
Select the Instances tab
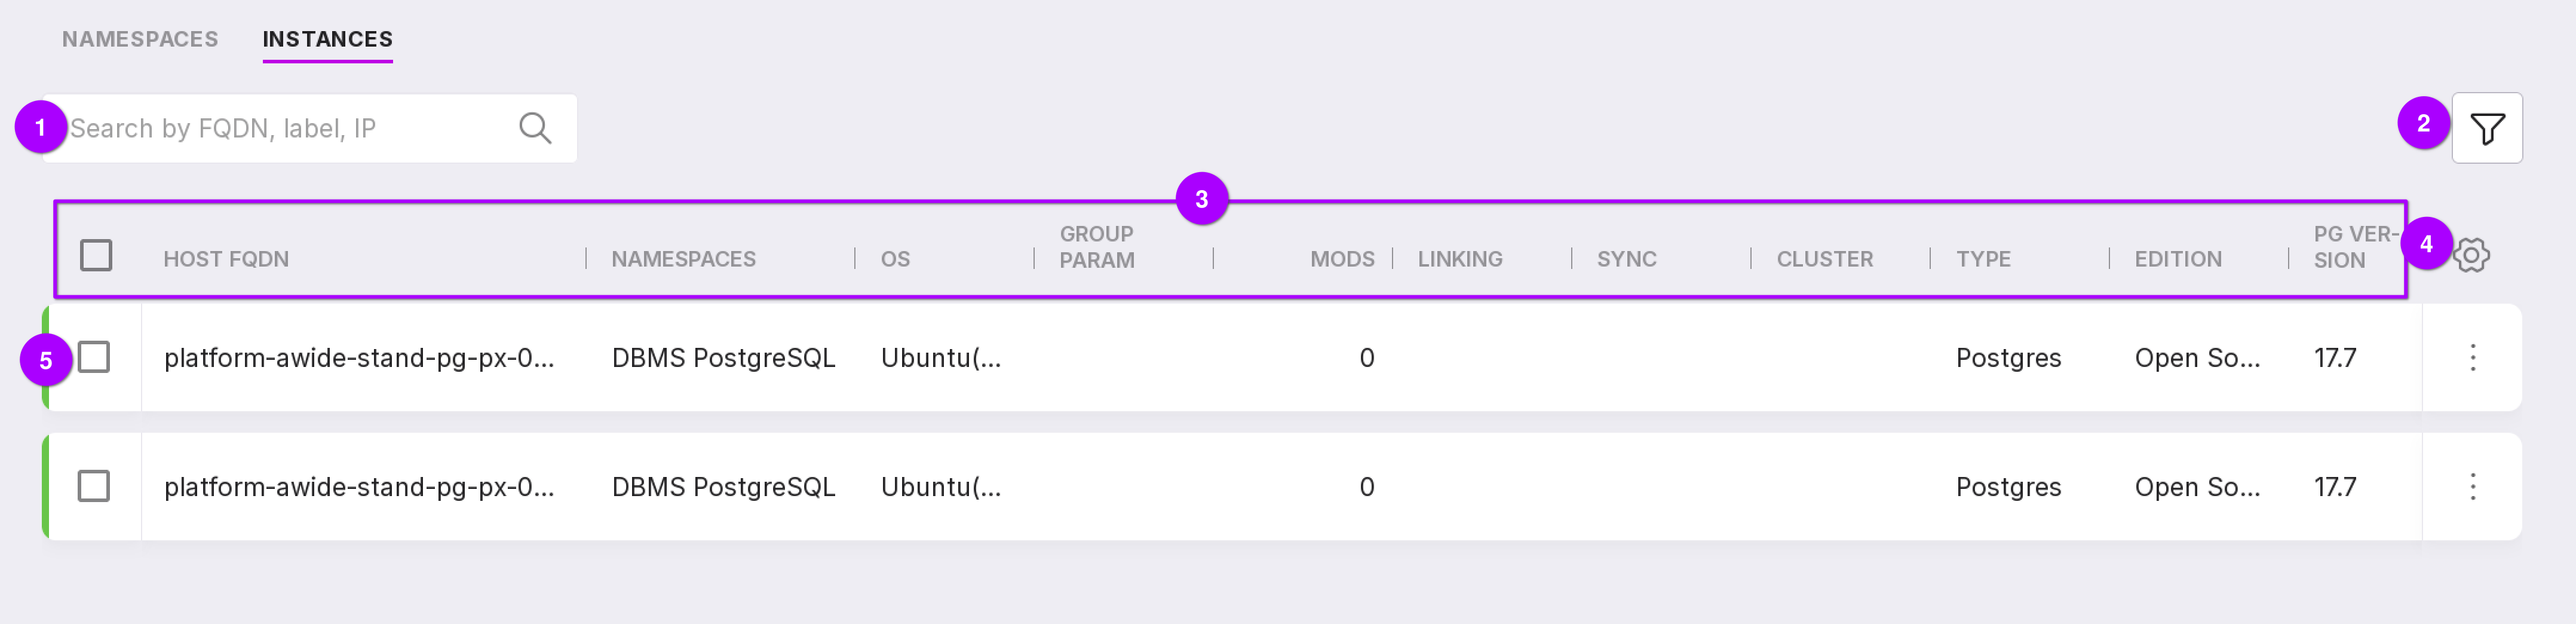point(327,39)
